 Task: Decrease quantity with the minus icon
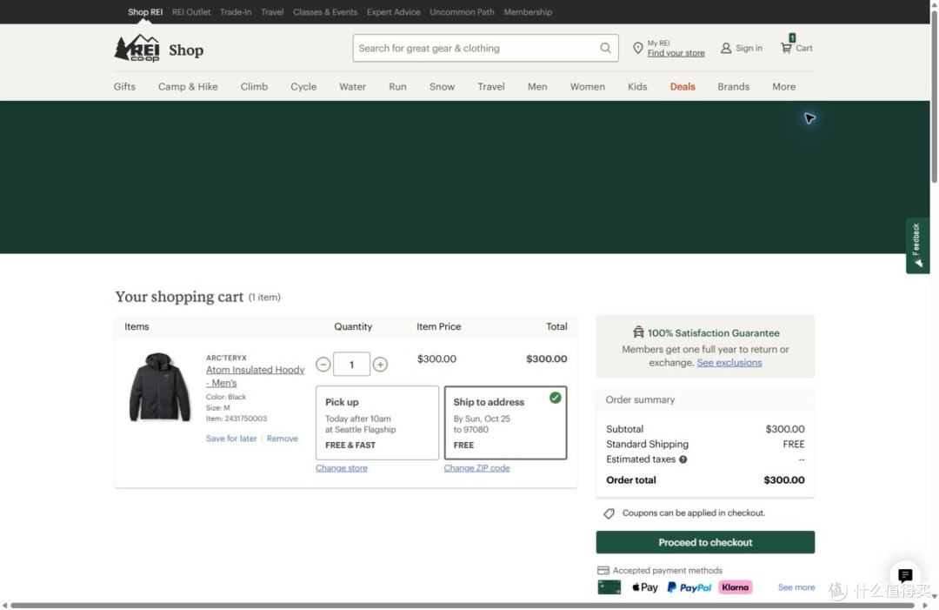coord(323,365)
